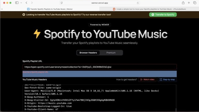Click the headers textarea scrollbar thumb
This screenshot has width=199, height=112.
pyautogui.click(x=176, y=110)
